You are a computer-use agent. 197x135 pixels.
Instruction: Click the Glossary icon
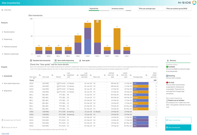pyautogui.click(x=168, y=61)
